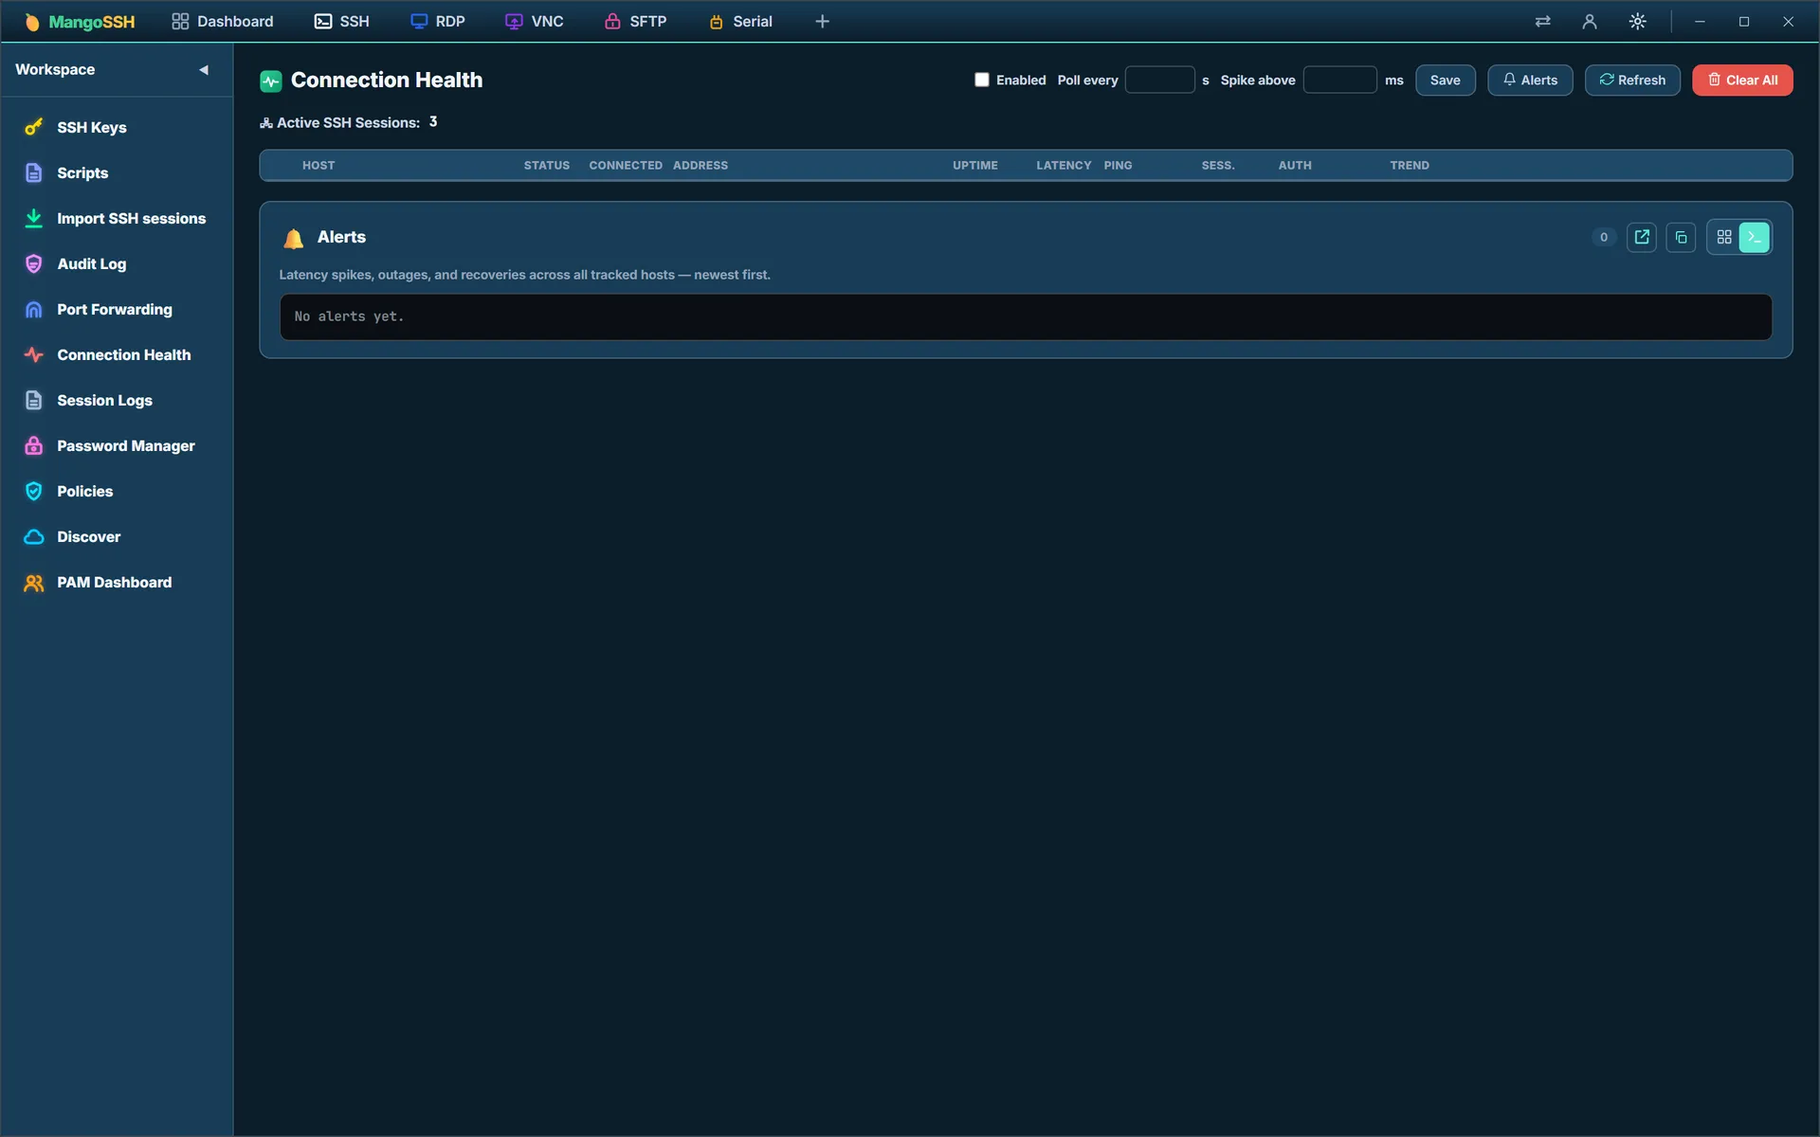The width and height of the screenshot is (1820, 1137).
Task: Focus the Spike above ms field
Action: (x=1339, y=80)
